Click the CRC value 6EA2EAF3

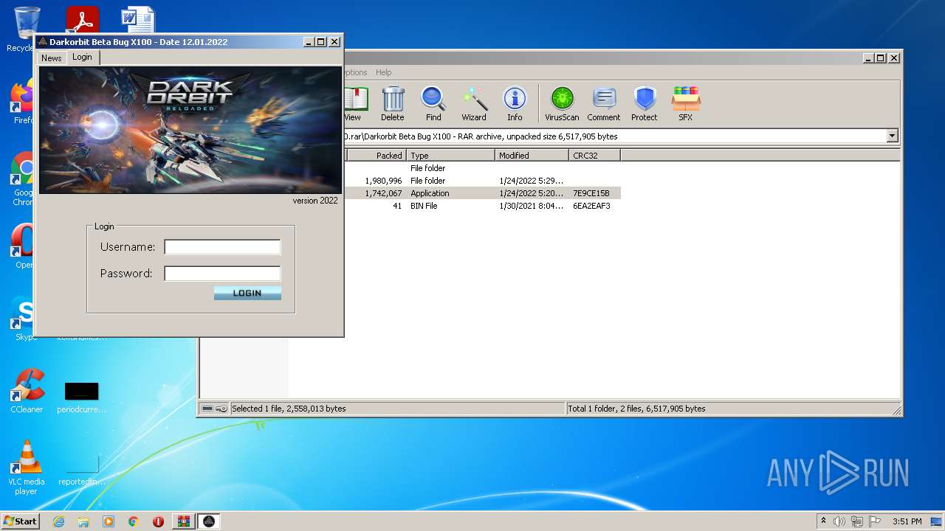(591, 206)
